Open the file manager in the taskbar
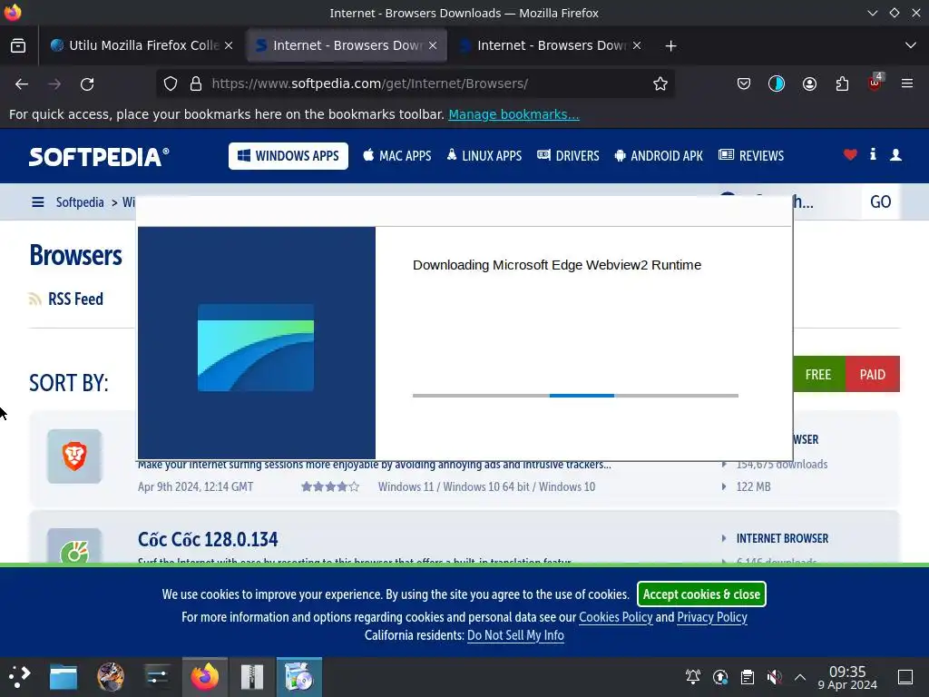This screenshot has width=929, height=697. [x=64, y=677]
